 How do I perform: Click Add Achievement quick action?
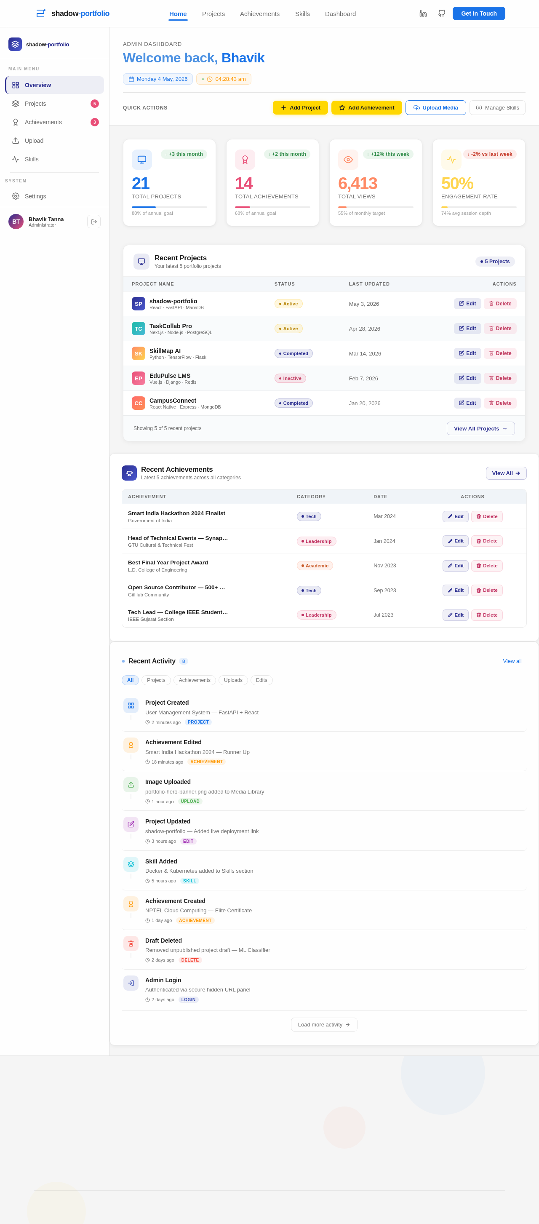(367, 108)
